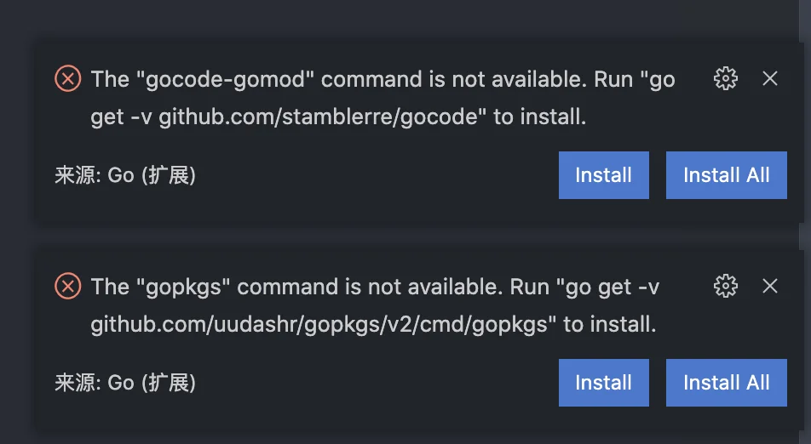The height and width of the screenshot is (444, 811).
Task: Click the error icon beside the gocode-gomod message
Action: click(68, 78)
